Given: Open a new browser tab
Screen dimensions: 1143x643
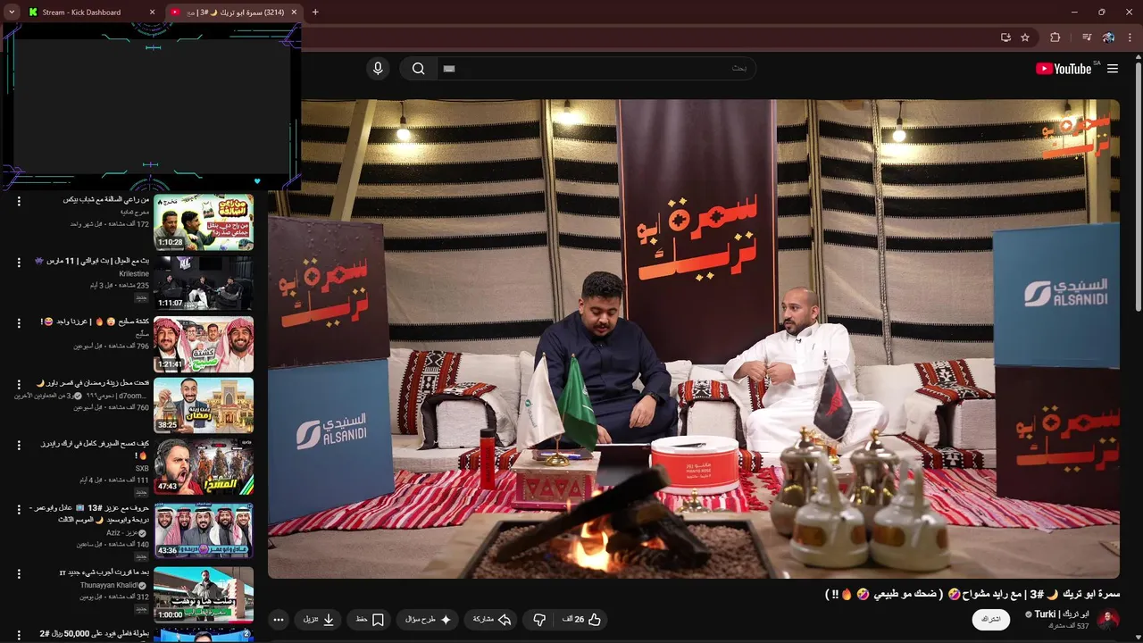Looking at the screenshot, I should click(315, 13).
